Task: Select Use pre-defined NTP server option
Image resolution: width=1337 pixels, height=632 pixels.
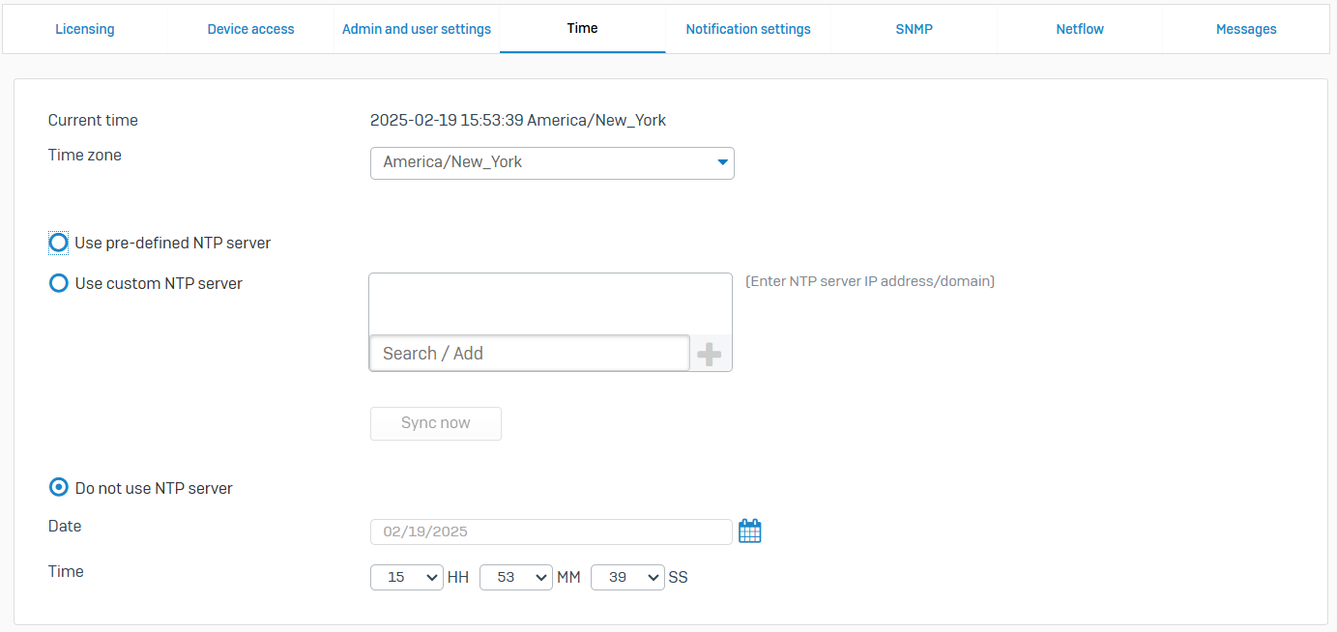Action: pyautogui.click(x=59, y=244)
